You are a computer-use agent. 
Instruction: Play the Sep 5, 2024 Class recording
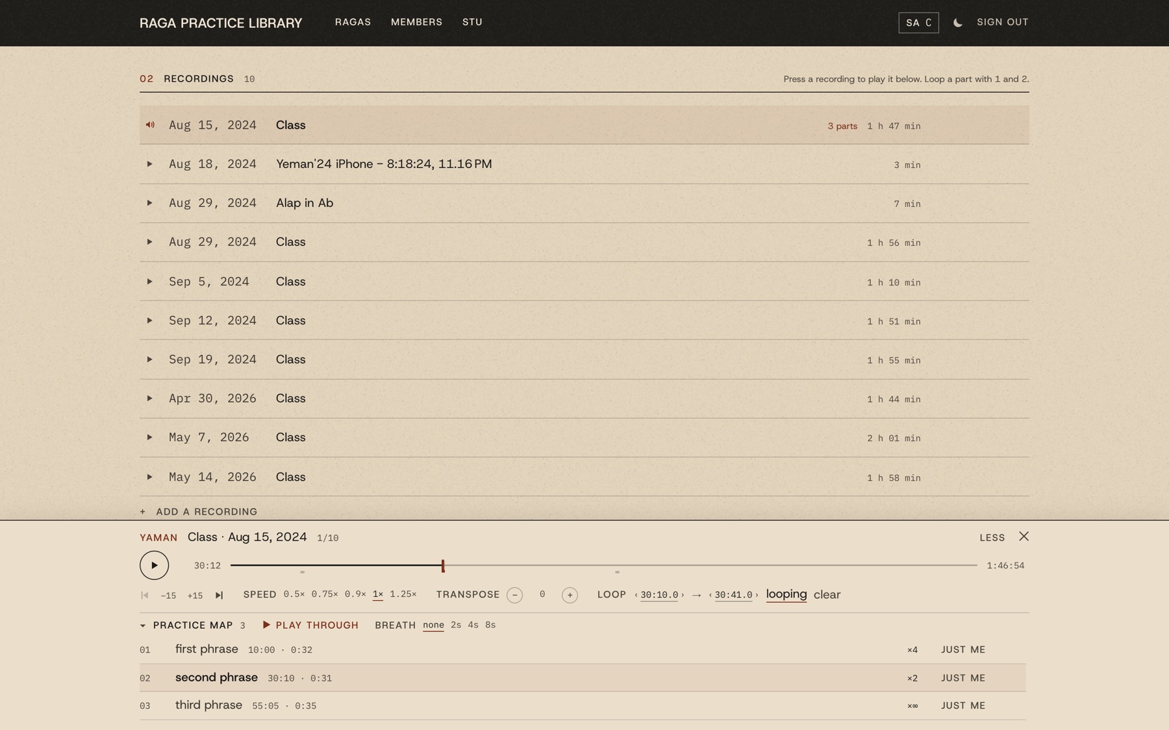click(149, 282)
